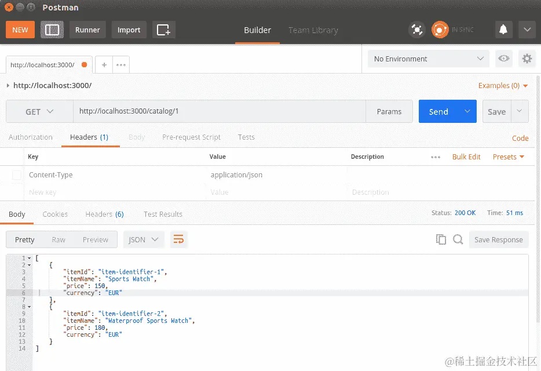Click the Import button
The height and width of the screenshot is (371, 541).
click(x=129, y=30)
